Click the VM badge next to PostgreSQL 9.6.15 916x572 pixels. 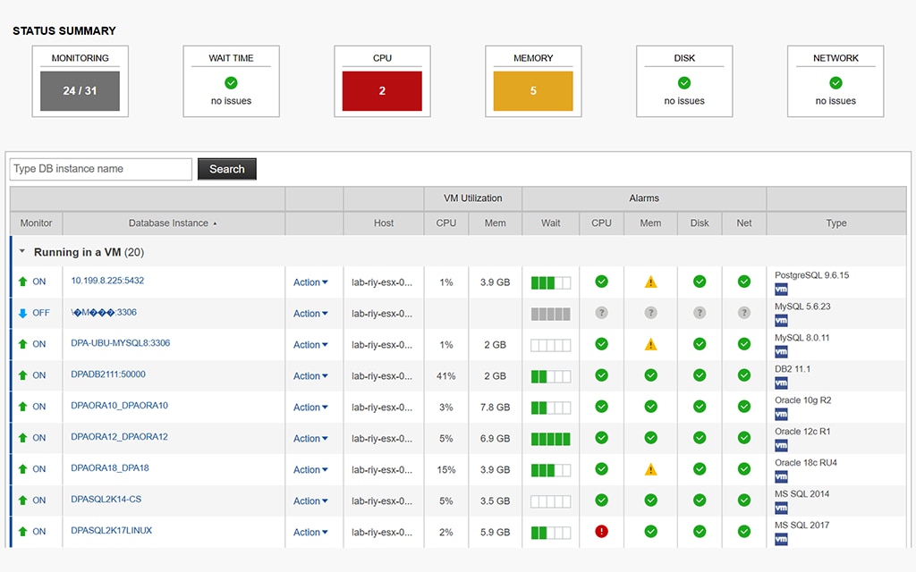point(780,290)
